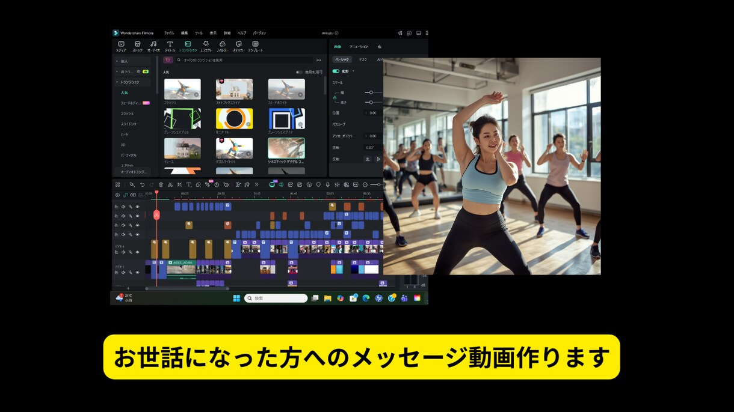This screenshot has width=734, height=412.
Task: Open the オーディオ tab
Action: click(153, 46)
